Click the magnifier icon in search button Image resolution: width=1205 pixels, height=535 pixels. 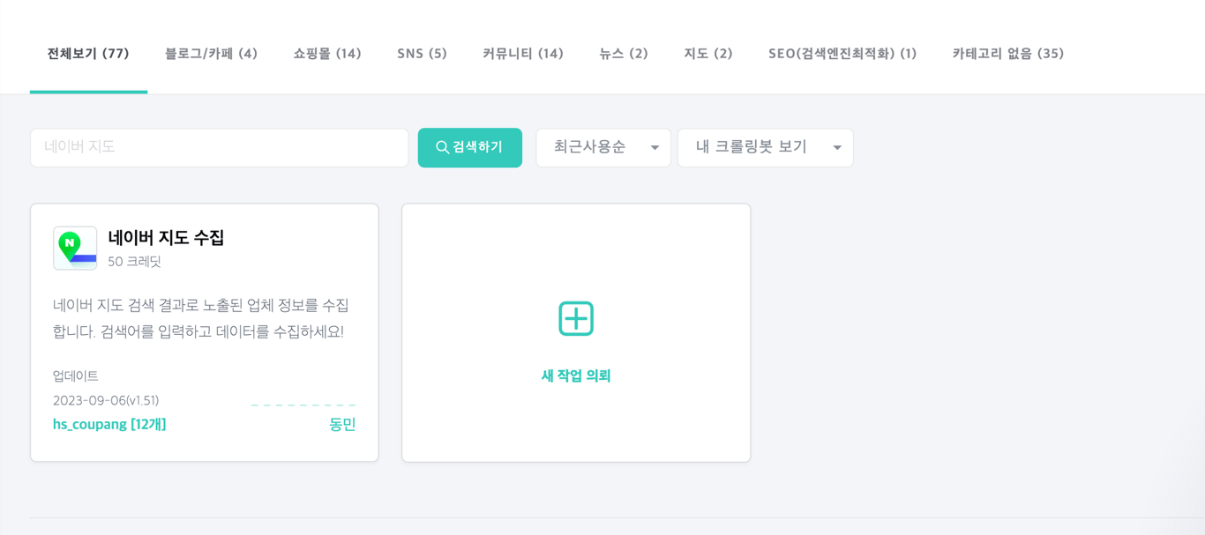point(442,147)
